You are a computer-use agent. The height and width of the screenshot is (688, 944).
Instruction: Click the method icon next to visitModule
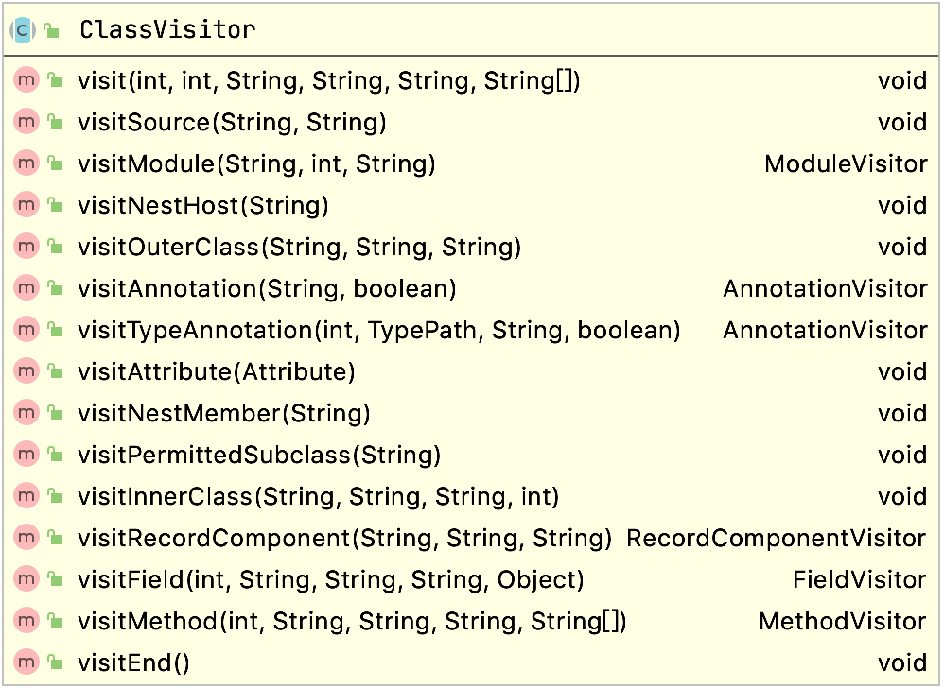pos(26,163)
